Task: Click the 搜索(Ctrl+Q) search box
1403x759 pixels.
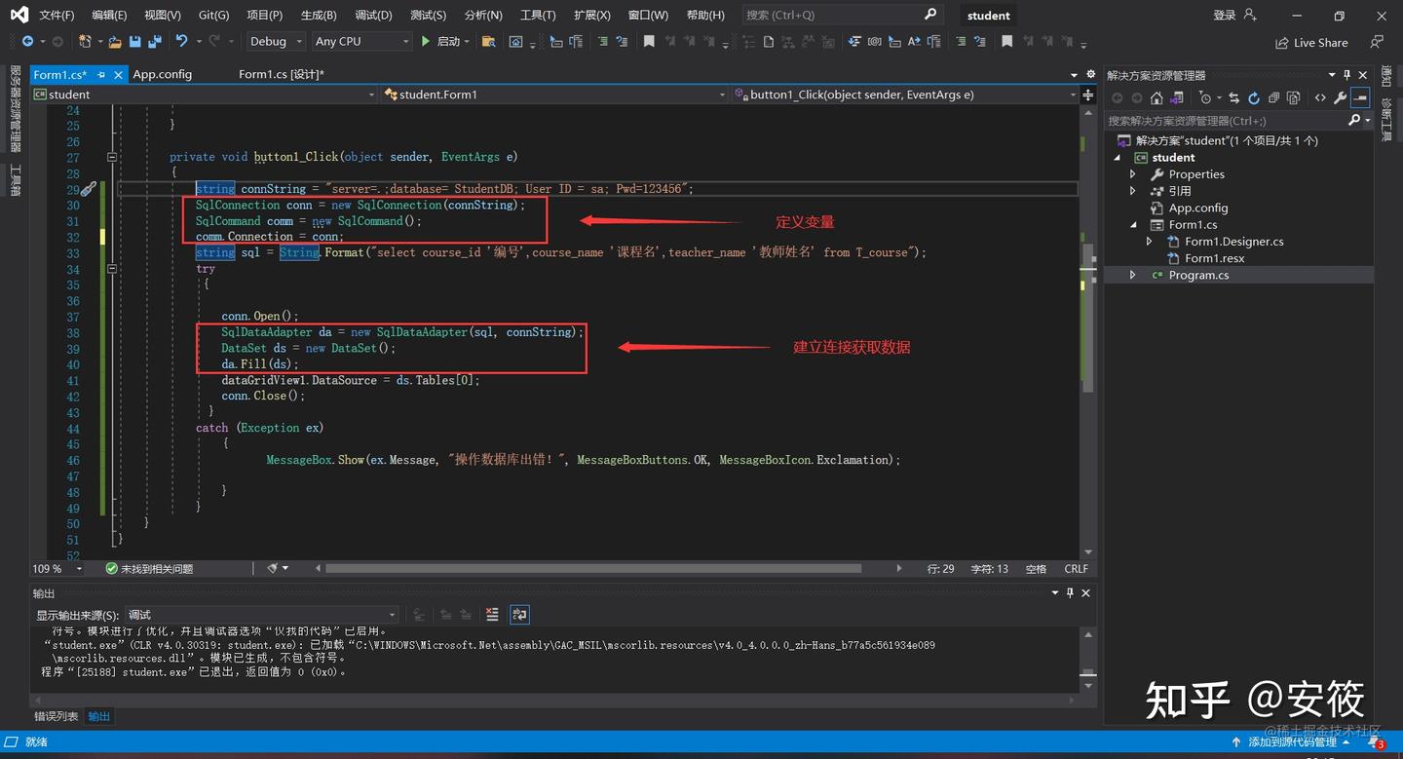Action: pyautogui.click(x=838, y=15)
